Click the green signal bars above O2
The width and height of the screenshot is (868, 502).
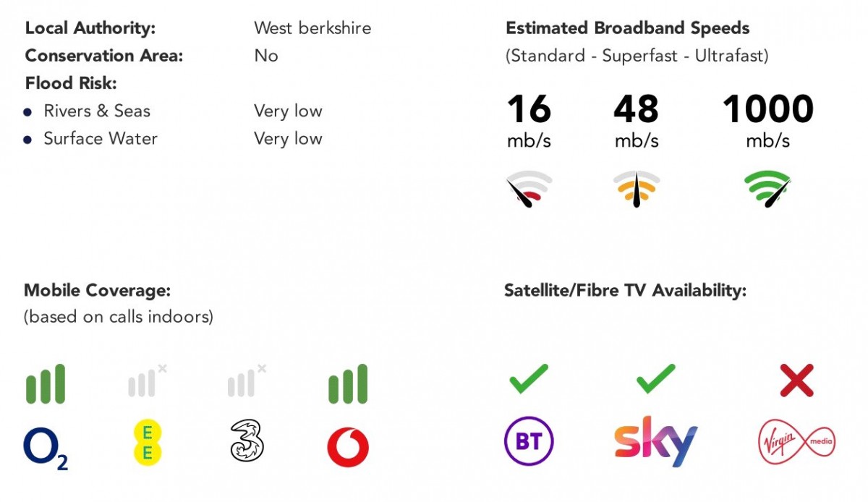click(x=46, y=383)
